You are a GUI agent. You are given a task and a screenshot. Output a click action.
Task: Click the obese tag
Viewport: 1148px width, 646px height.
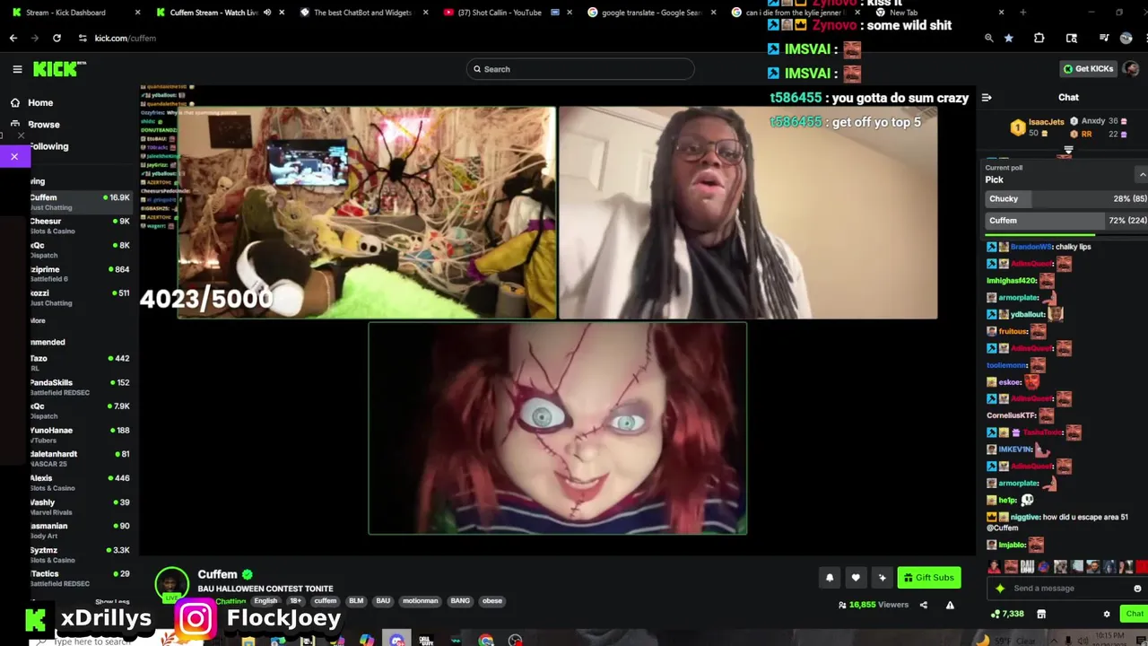492,601
